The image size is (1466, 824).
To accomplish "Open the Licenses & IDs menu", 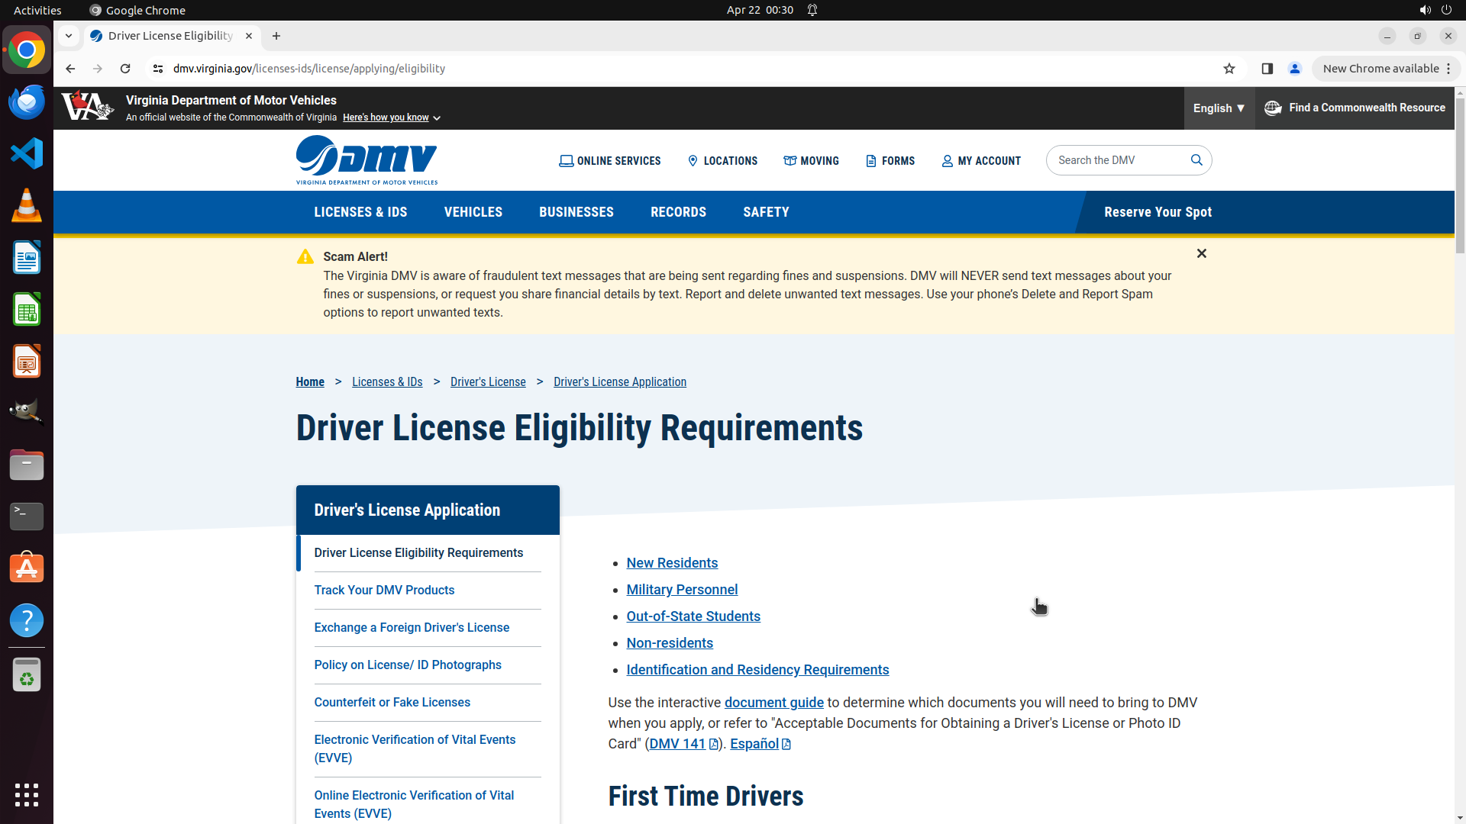I will pos(360,212).
